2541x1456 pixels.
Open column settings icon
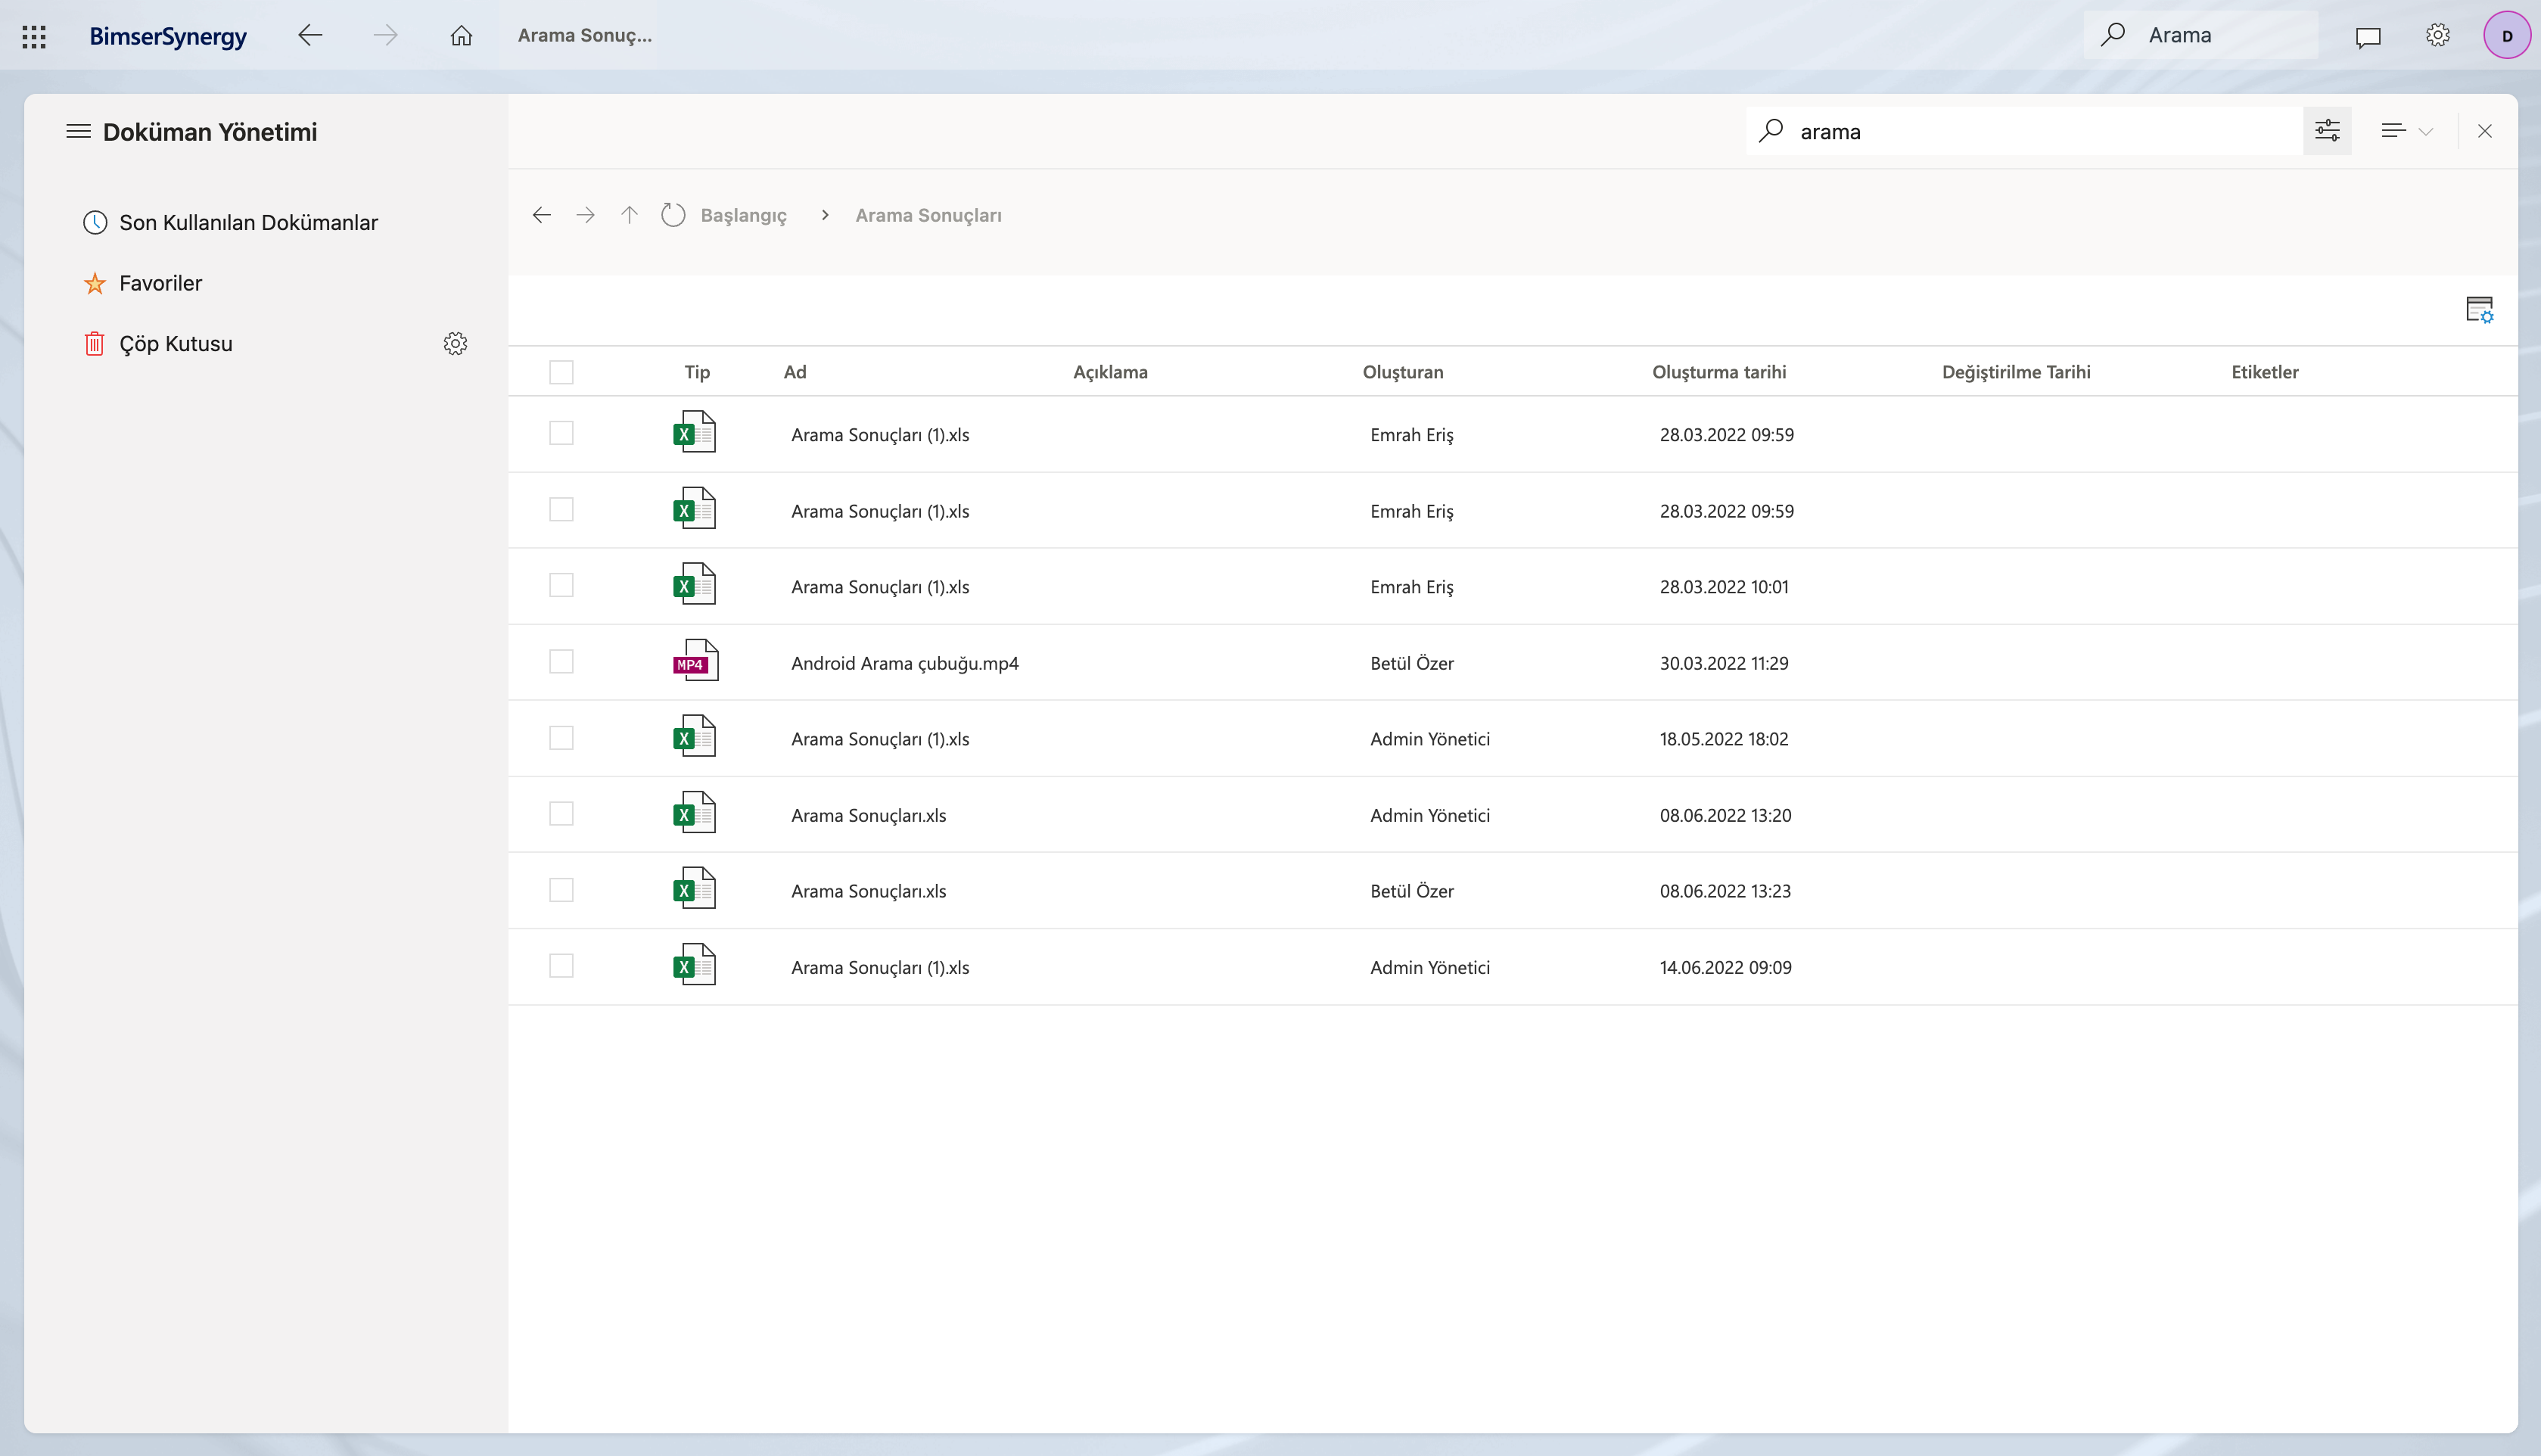(x=2479, y=310)
